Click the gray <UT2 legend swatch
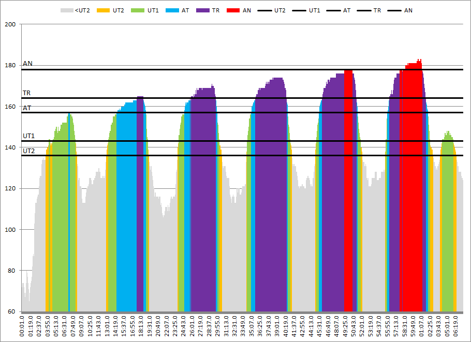Image resolution: width=471 pixels, height=342 pixels. pyautogui.click(x=67, y=10)
